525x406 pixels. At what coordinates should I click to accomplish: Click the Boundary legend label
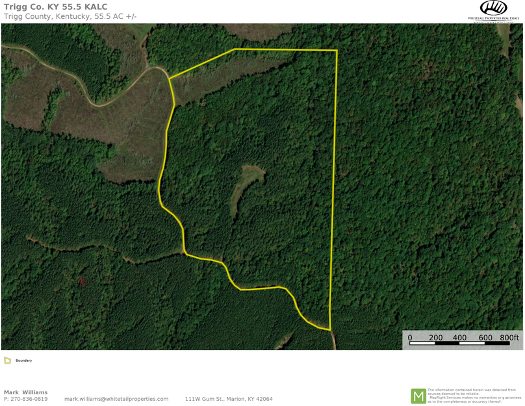24,361
